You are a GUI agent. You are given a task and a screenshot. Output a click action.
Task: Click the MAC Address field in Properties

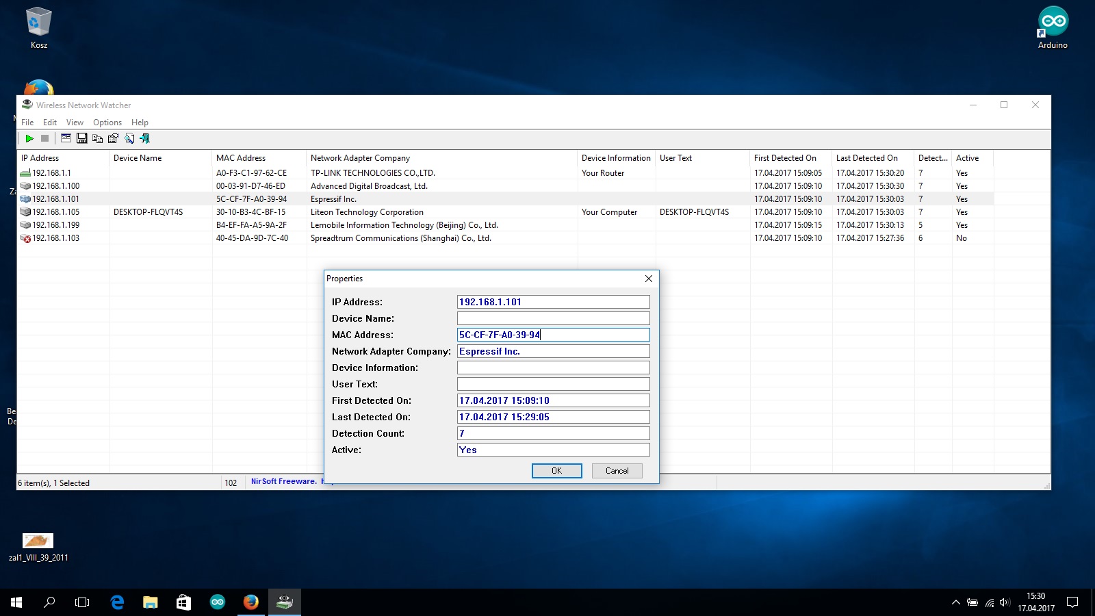click(553, 335)
